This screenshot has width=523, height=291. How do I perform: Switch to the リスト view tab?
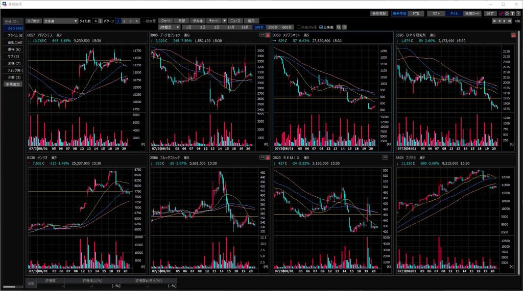(435, 14)
